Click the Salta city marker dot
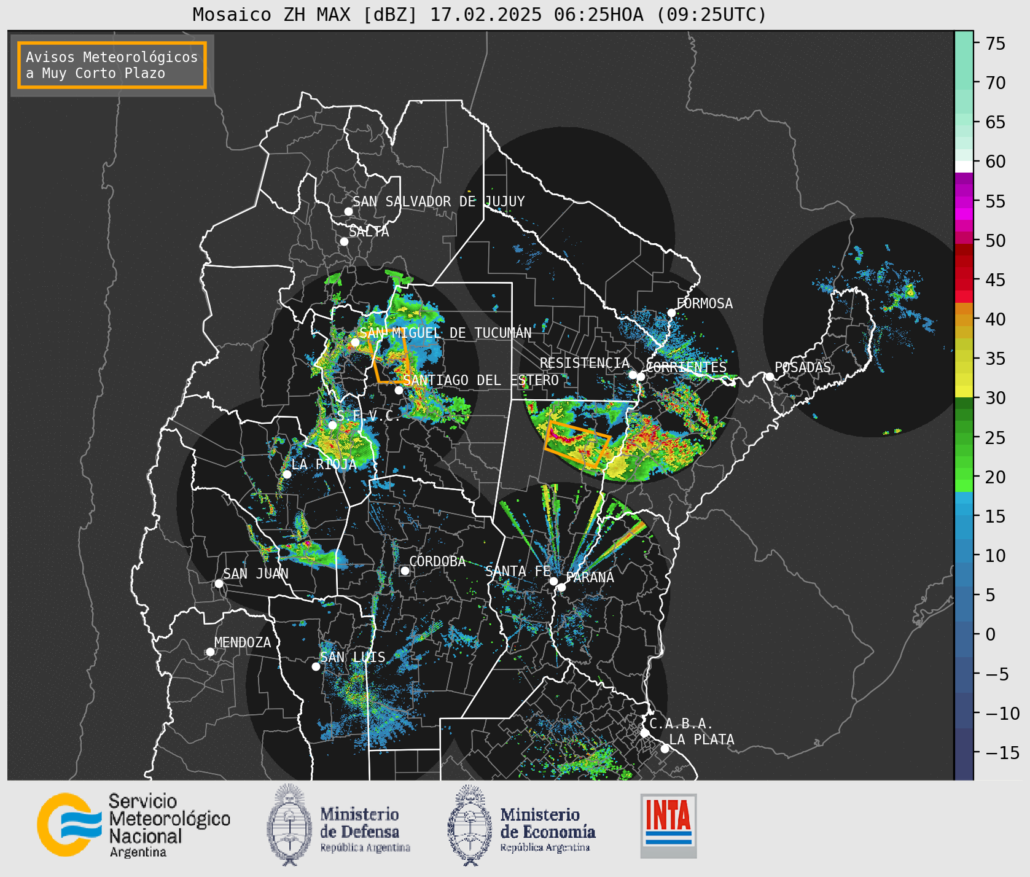The width and height of the screenshot is (1030, 877). [x=344, y=241]
